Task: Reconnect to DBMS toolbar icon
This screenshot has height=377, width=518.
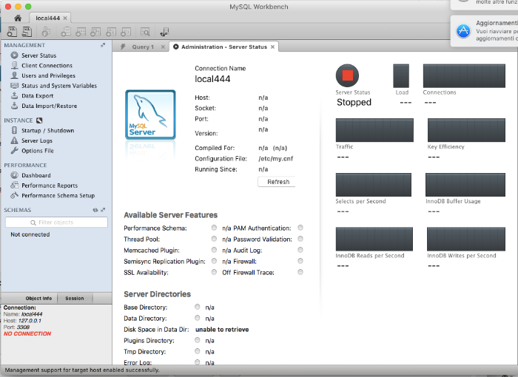Action: click(164, 32)
